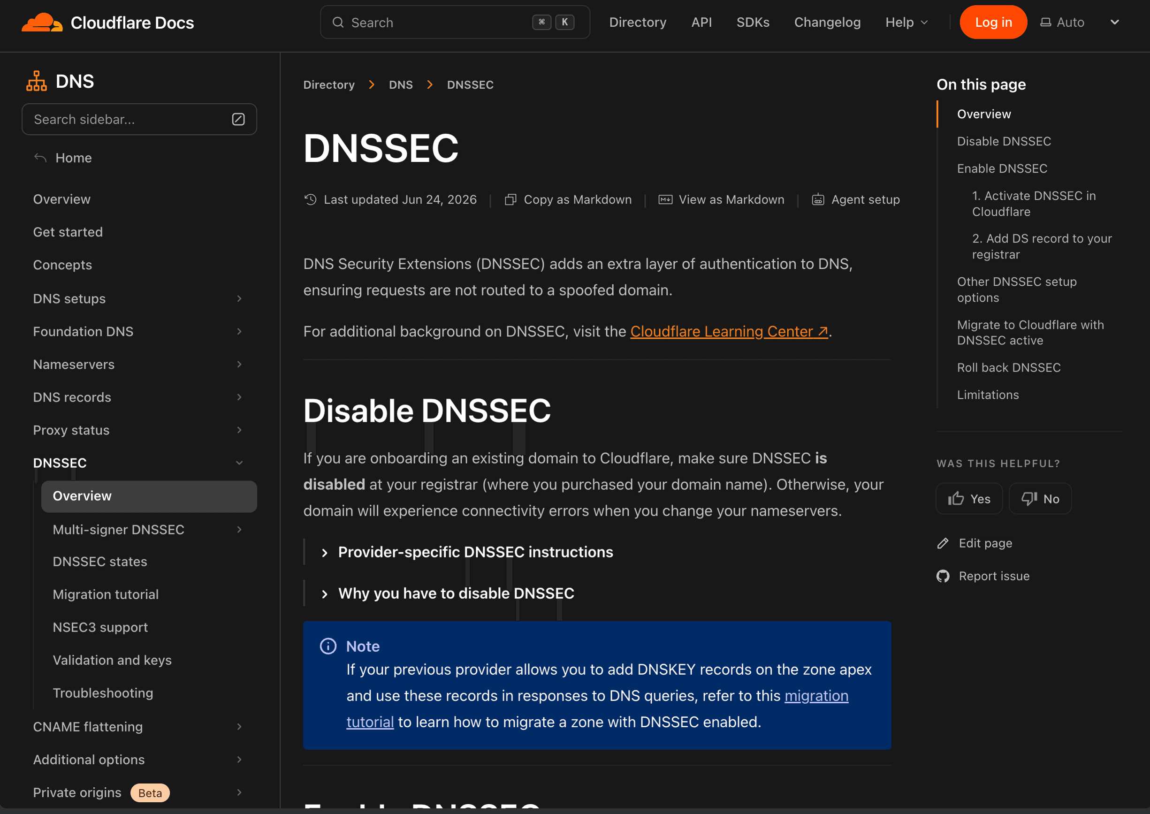Collapse the DNSSEC sidebar section
The height and width of the screenshot is (814, 1150).
point(239,463)
